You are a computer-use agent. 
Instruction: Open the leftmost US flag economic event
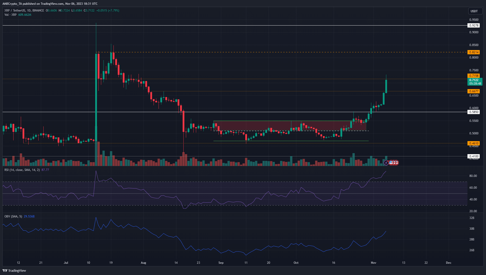click(391, 163)
